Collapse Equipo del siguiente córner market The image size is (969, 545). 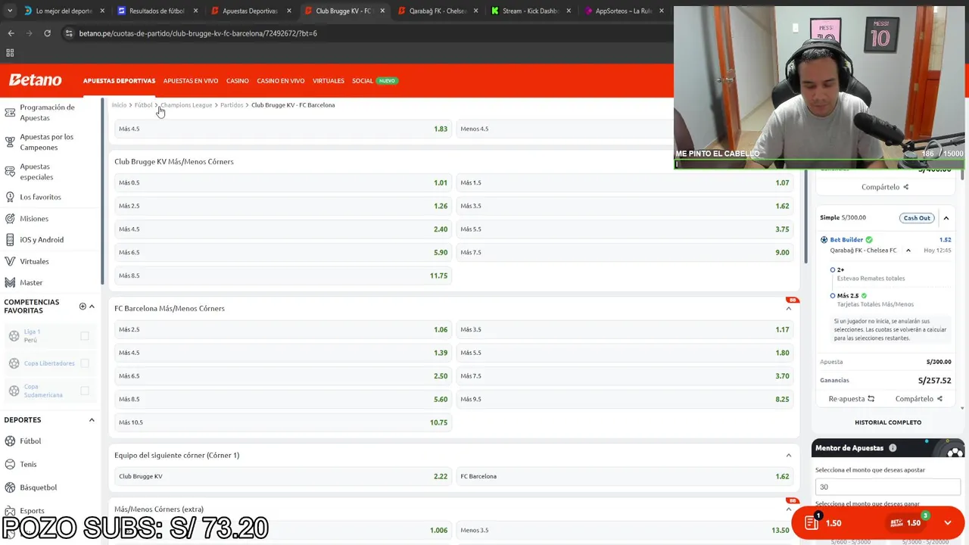[788, 455]
